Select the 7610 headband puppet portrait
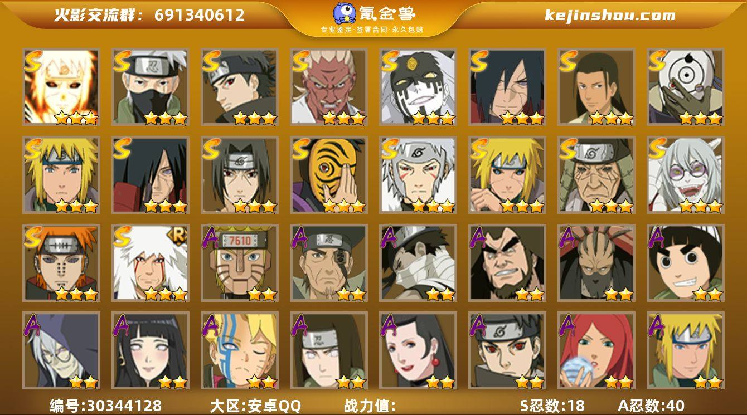The height and width of the screenshot is (415, 747). pos(239,263)
